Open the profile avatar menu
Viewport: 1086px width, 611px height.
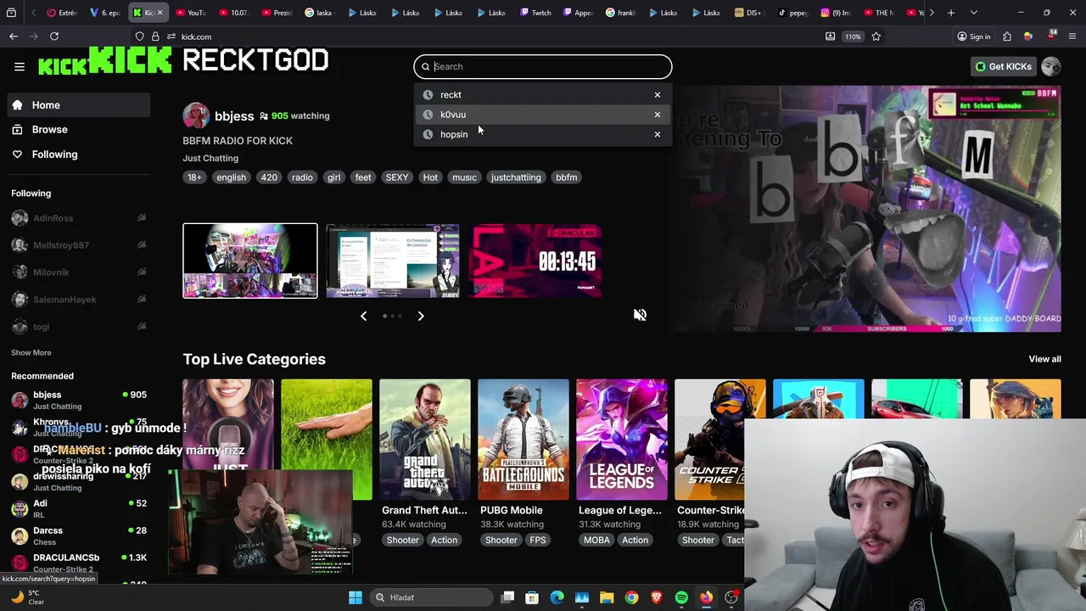(1051, 66)
